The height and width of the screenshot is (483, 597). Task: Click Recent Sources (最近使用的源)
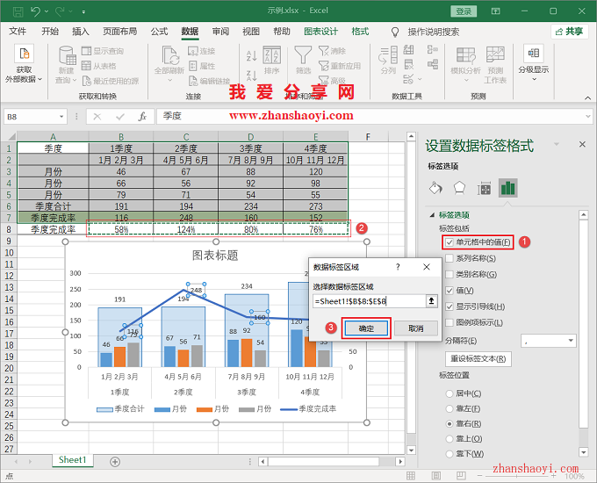111,81
